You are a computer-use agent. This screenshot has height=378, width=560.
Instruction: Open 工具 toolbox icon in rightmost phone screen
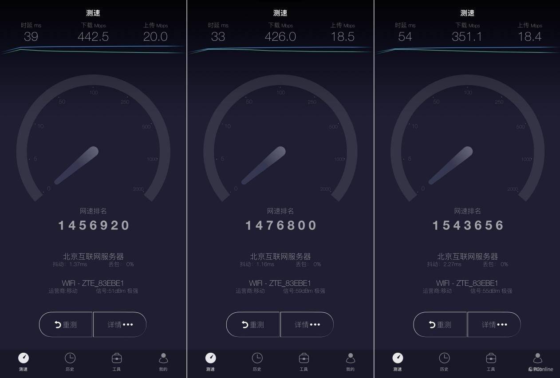[491, 358]
